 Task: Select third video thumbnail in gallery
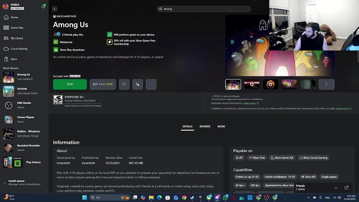(270, 84)
